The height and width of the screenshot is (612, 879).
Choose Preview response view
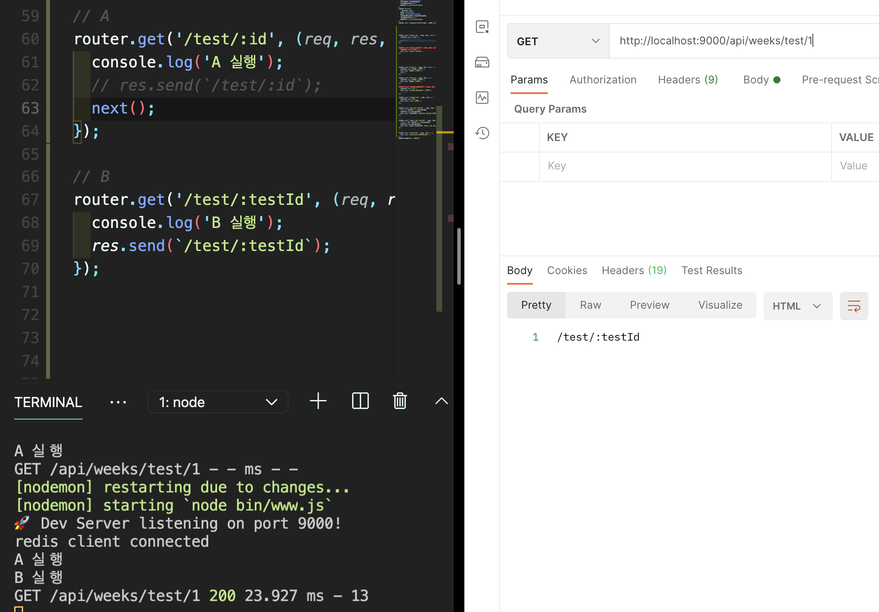coord(649,305)
